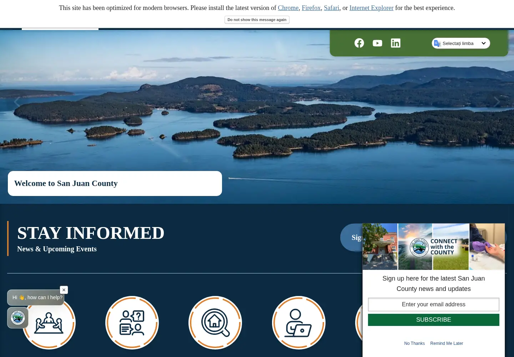Click the STAY INFORMED heading
Screen dimensions: 514x357
point(91,233)
